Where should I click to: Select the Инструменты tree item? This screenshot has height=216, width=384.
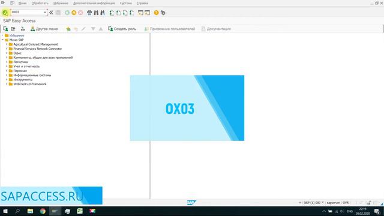tap(23, 80)
